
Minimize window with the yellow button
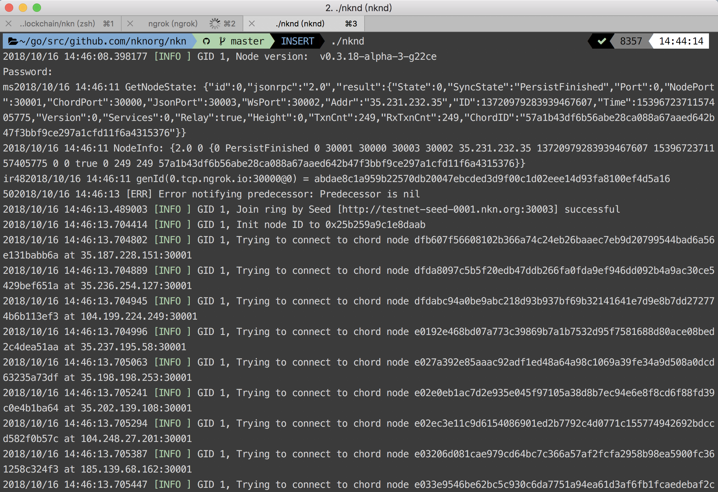click(x=23, y=8)
